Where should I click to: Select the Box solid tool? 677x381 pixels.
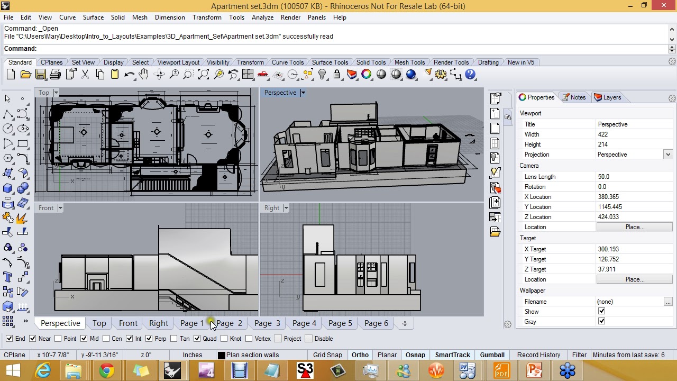tap(8, 188)
